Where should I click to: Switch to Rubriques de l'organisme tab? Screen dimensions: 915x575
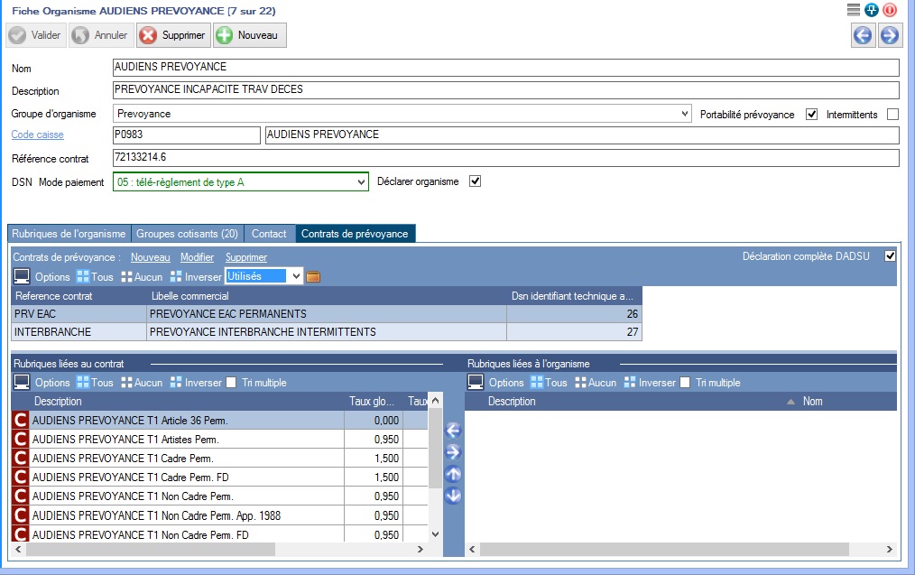pyautogui.click(x=69, y=234)
